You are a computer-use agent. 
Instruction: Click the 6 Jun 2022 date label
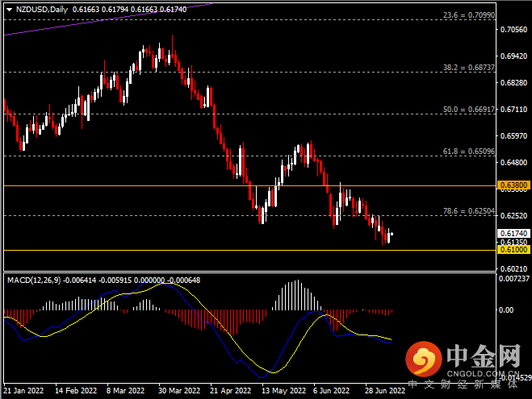[x=331, y=390]
